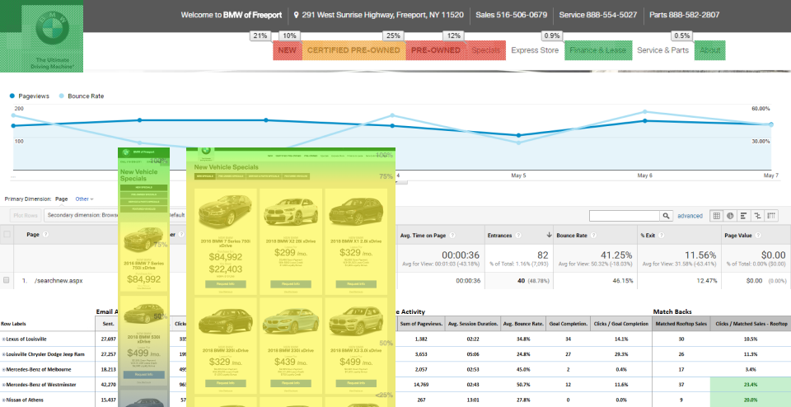Click the location pin beside the address
The width and height of the screenshot is (791, 407).
click(296, 15)
